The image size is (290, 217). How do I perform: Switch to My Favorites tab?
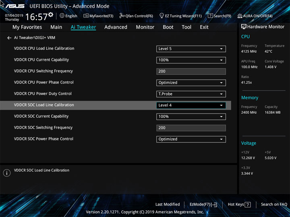27,27
